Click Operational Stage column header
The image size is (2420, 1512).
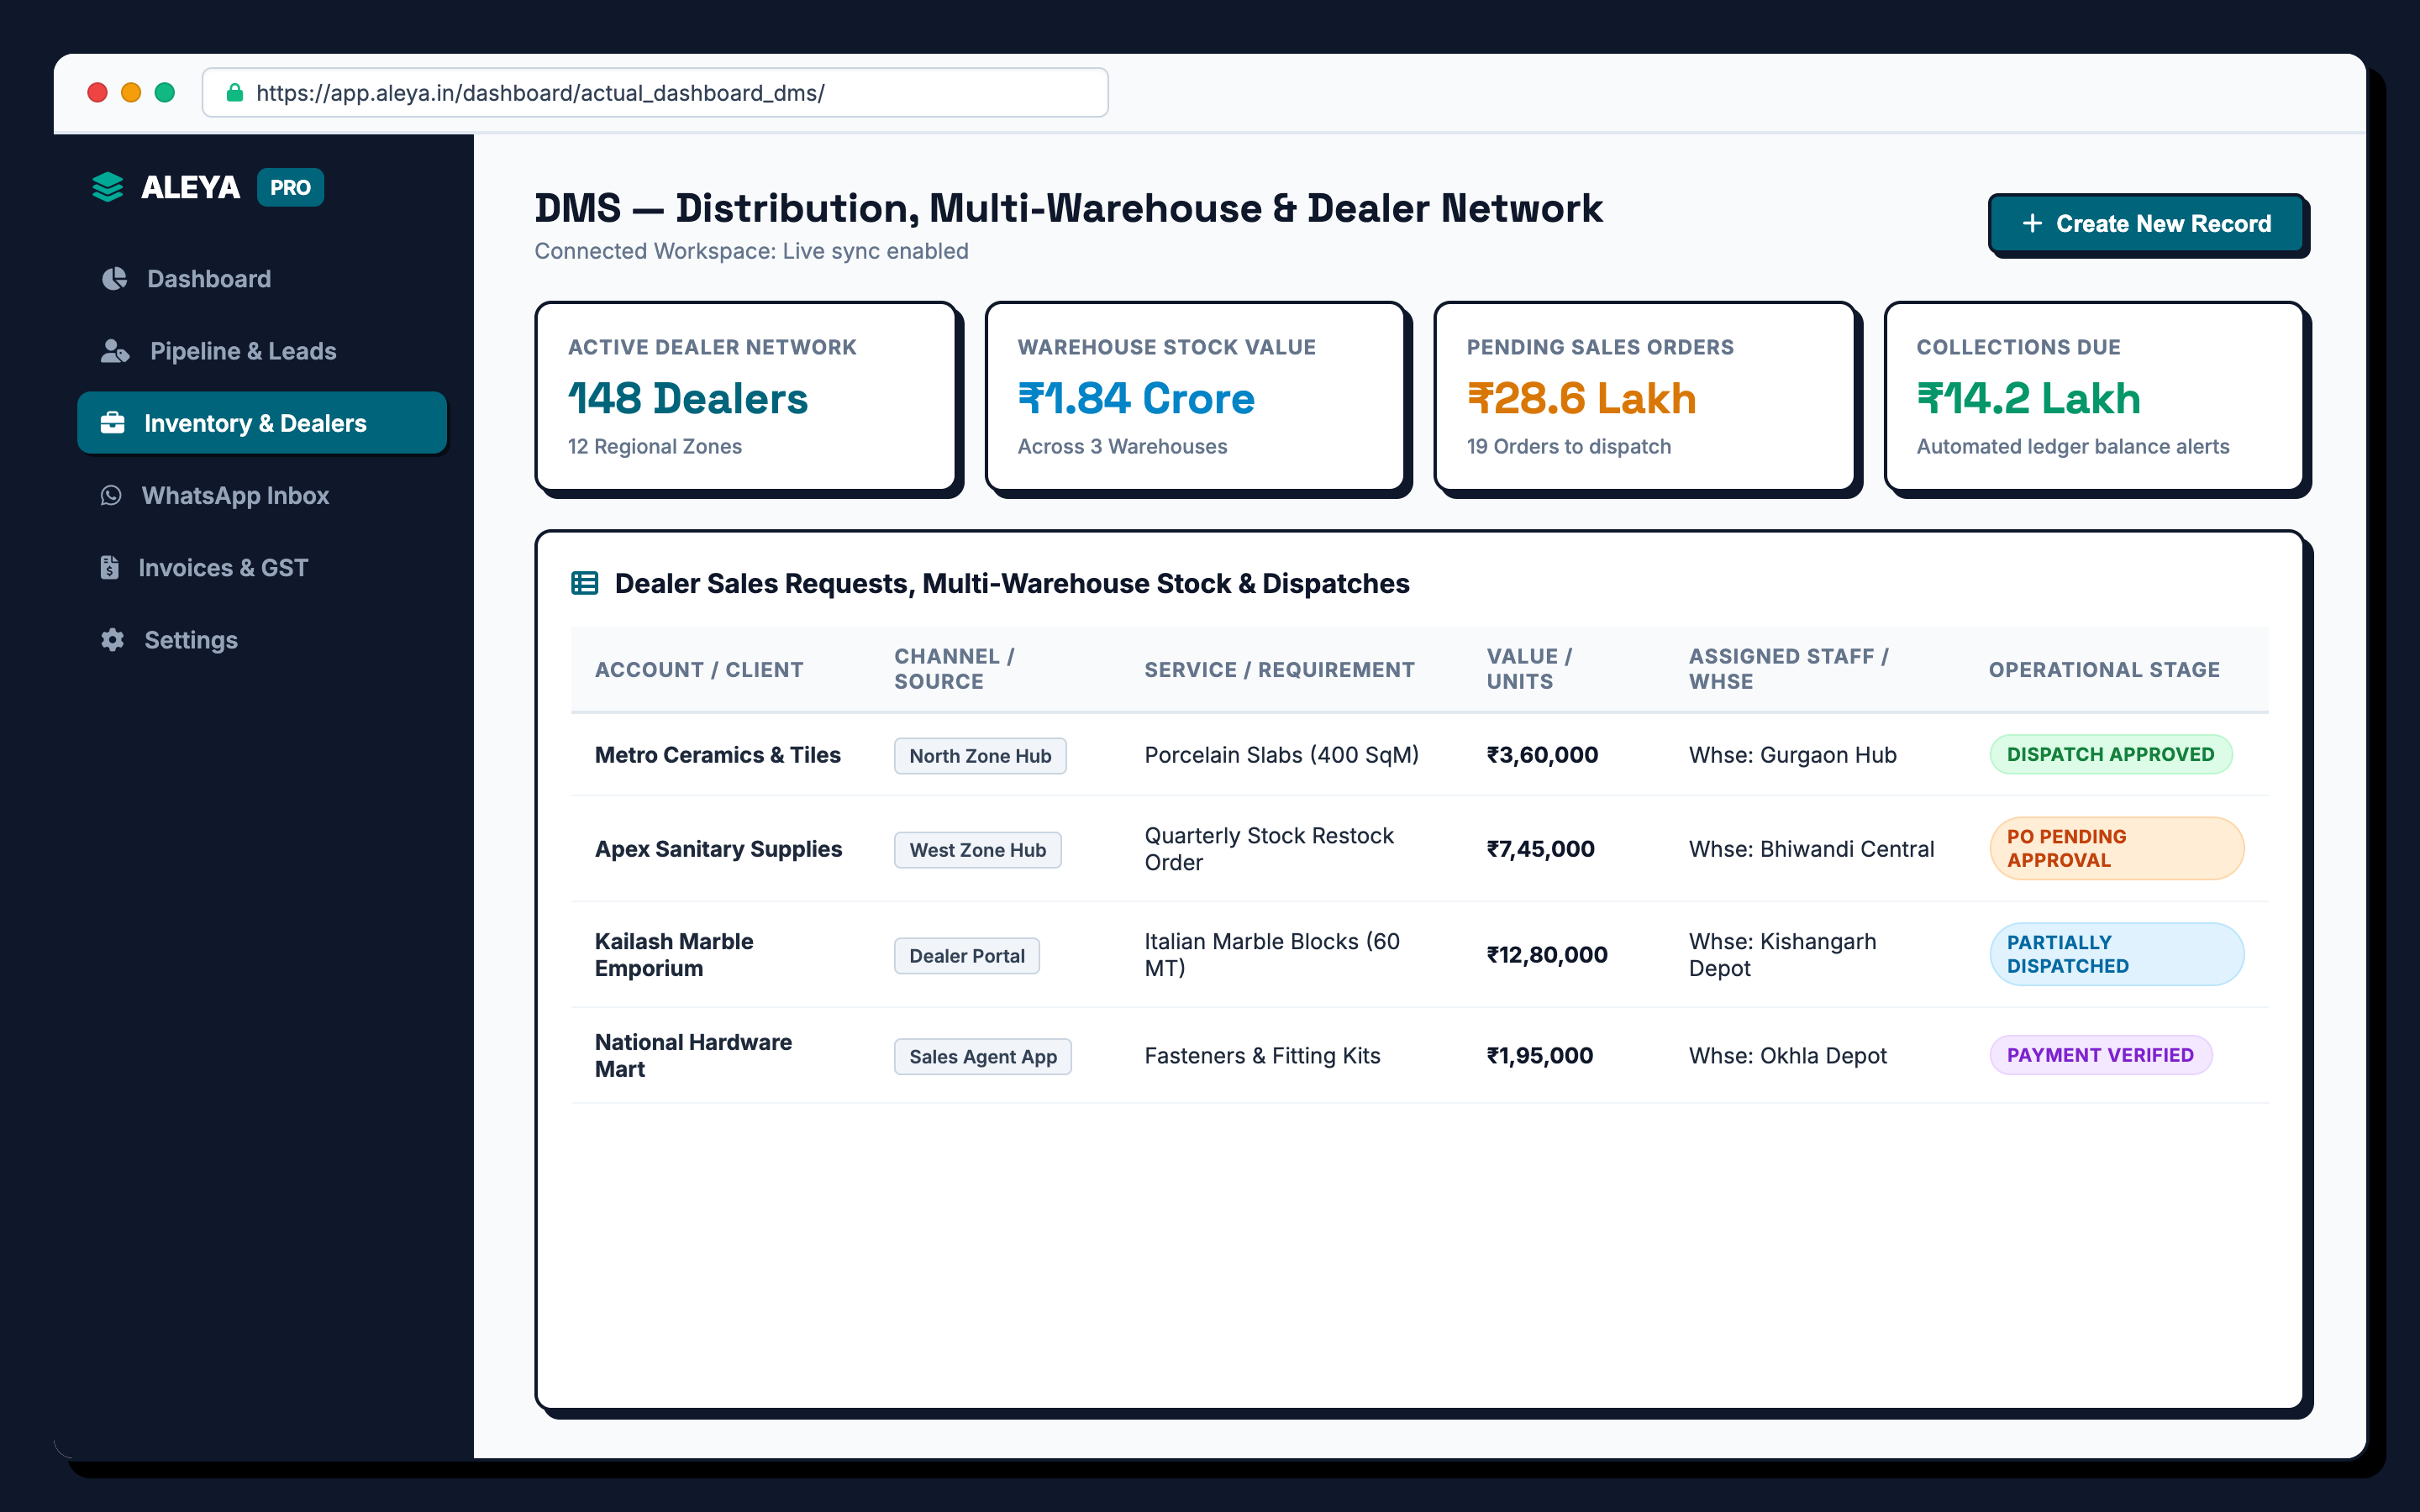pyautogui.click(x=2104, y=670)
